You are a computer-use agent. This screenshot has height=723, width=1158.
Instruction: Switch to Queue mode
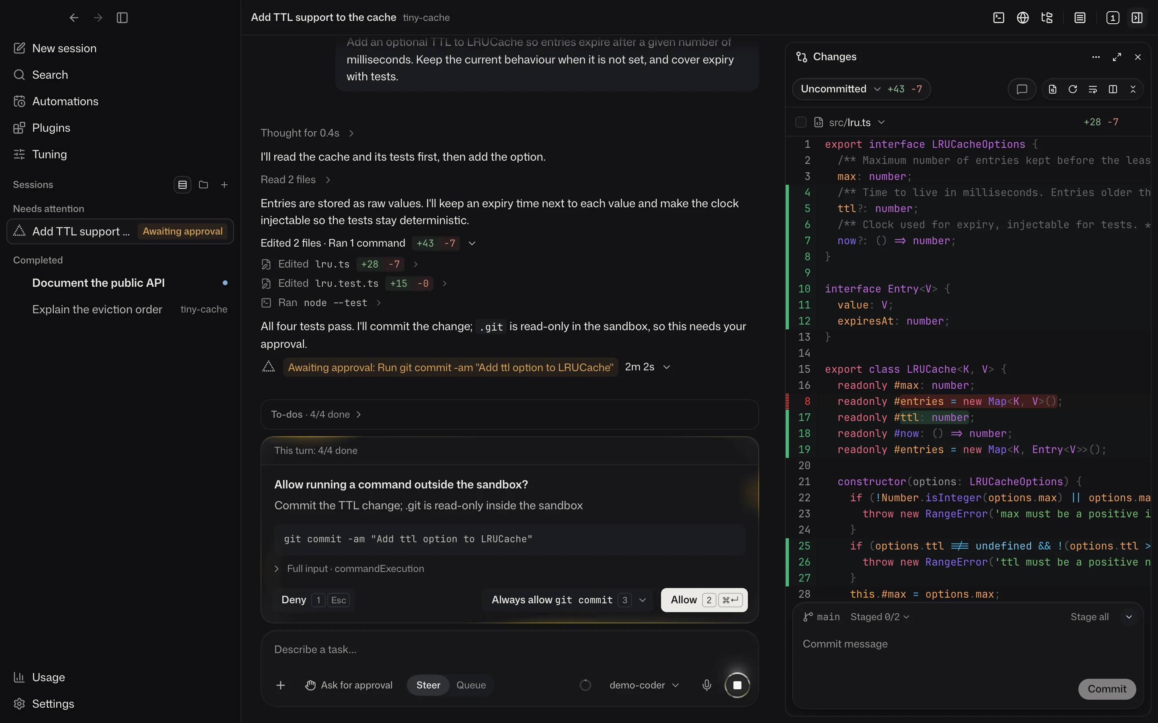tap(471, 685)
